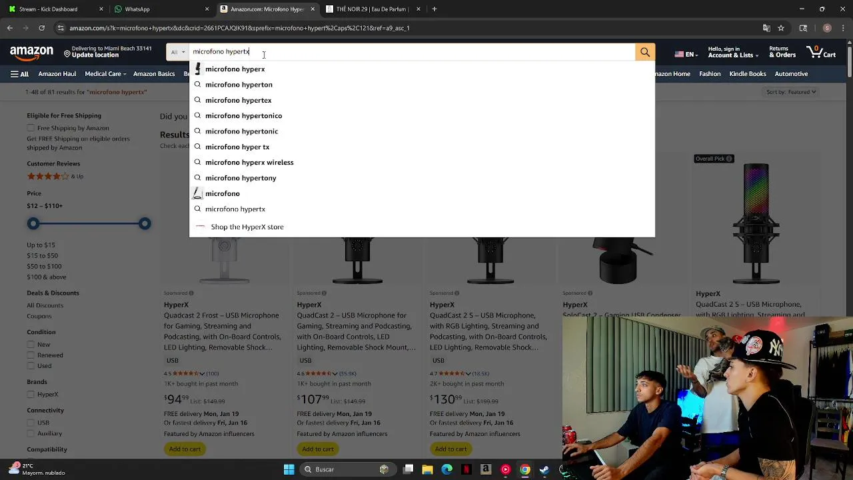853x480 pixels.
Task: Check the USB connectivity box
Action: (31, 423)
